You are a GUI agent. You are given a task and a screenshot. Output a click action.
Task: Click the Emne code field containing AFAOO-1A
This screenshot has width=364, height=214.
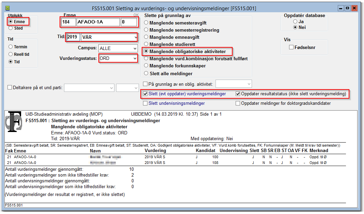pyautogui.click(x=98, y=22)
